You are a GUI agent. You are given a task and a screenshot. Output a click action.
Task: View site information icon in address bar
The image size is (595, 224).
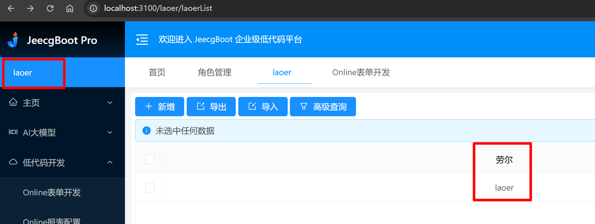coord(93,8)
